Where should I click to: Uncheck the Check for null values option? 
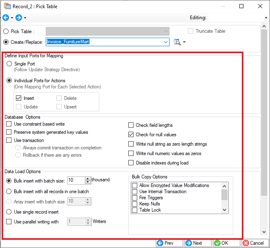point(131,135)
